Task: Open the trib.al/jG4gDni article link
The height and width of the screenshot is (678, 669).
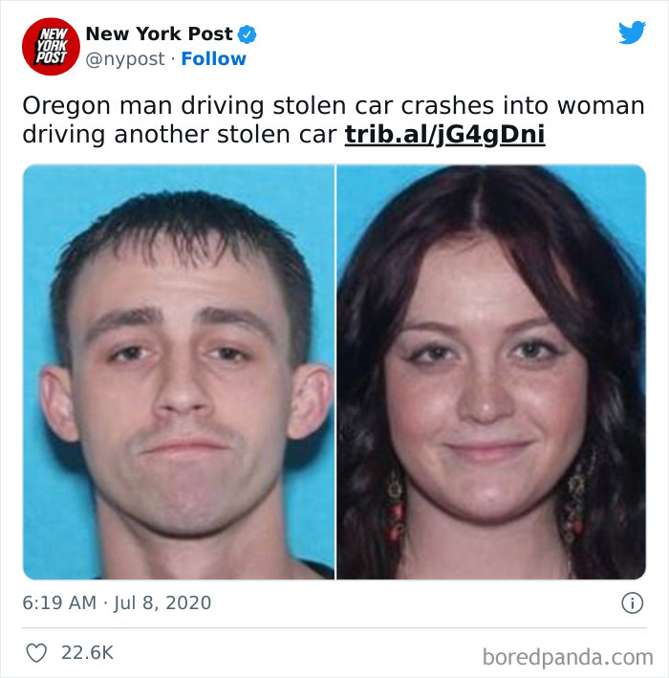Action: 444,134
